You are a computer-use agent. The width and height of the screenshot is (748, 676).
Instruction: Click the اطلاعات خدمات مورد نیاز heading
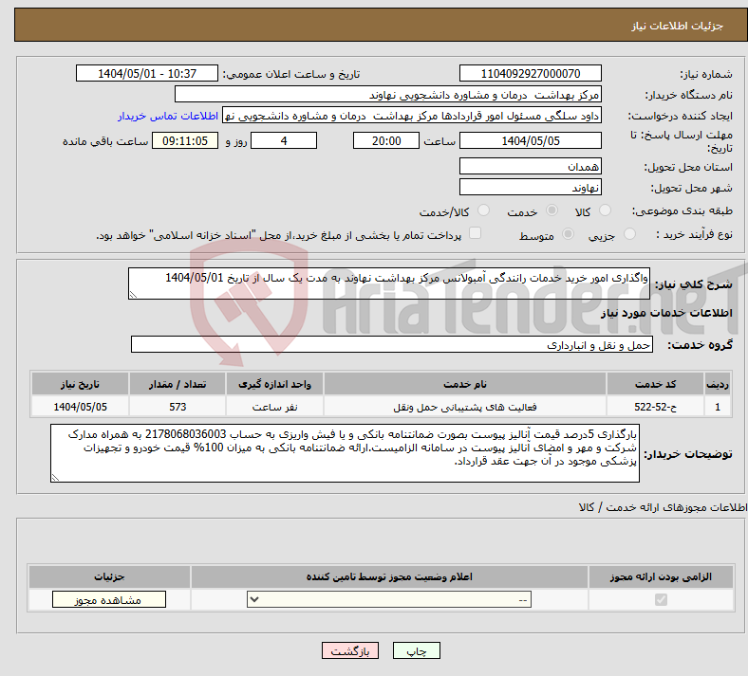[666, 313]
